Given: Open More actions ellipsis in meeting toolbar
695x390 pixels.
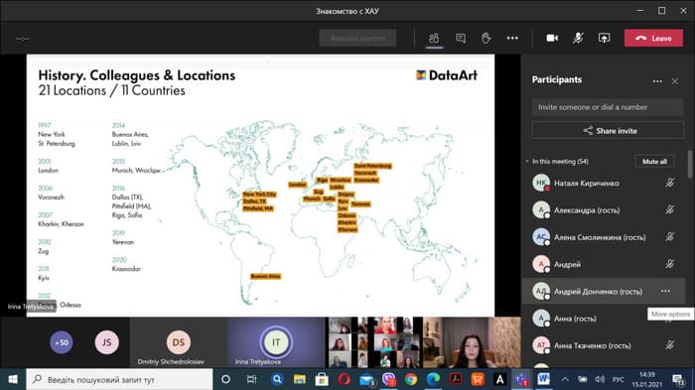Looking at the screenshot, I should [512, 38].
